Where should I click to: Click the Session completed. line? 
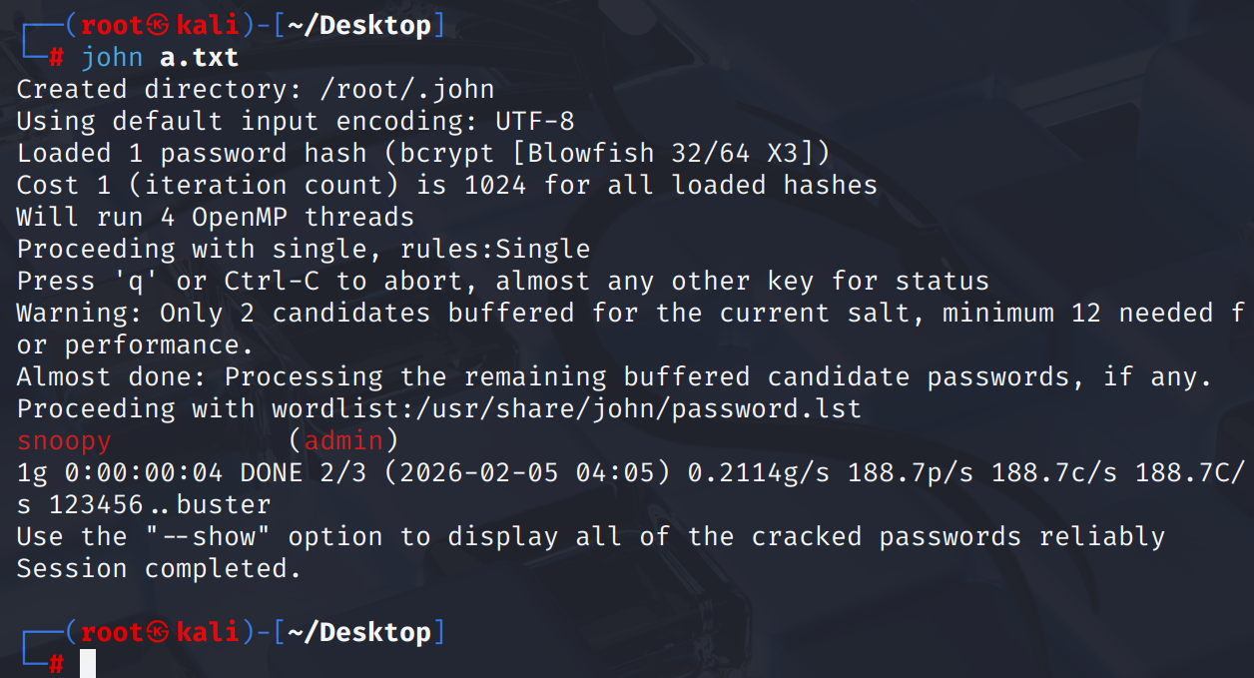[160, 569]
